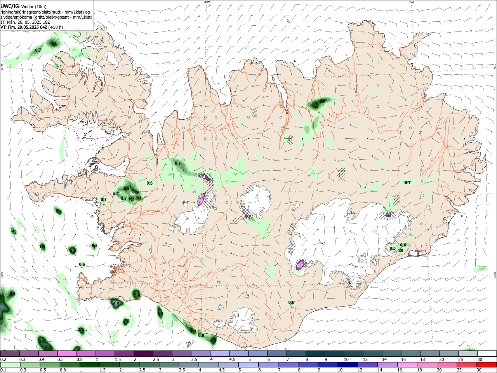The width and height of the screenshot is (497, 373).
Task: Click the legend label '0.2'
Action: (x=3, y=359)
